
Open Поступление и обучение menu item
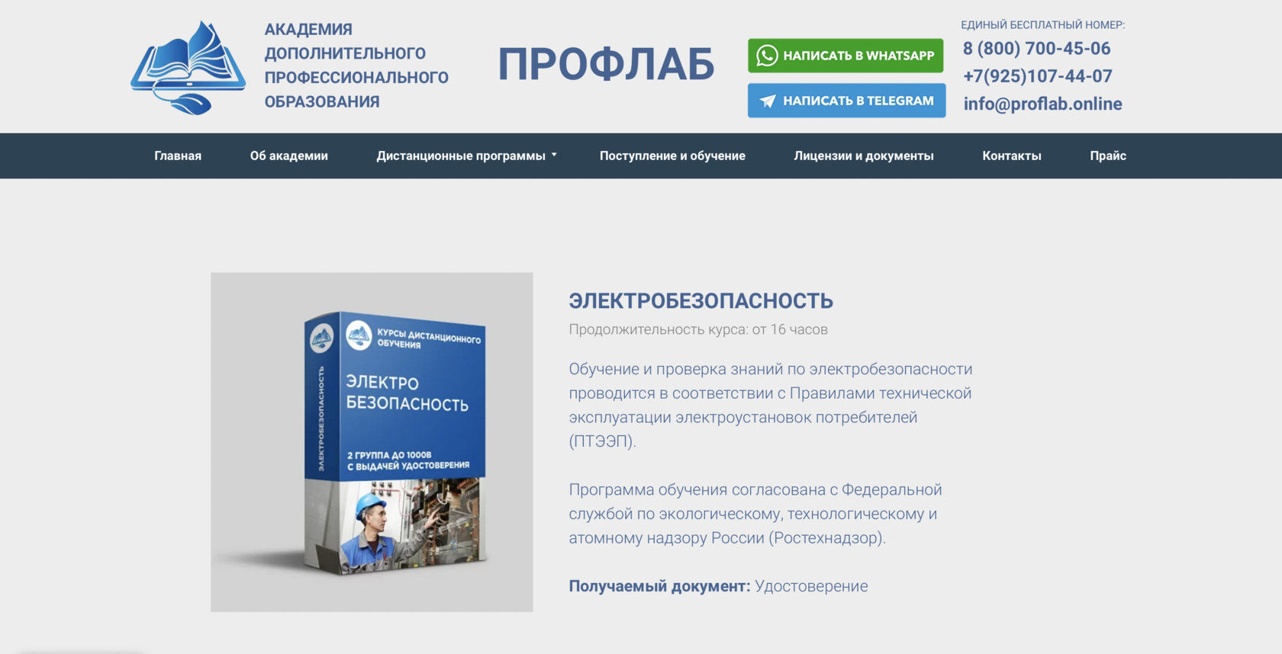tap(672, 155)
